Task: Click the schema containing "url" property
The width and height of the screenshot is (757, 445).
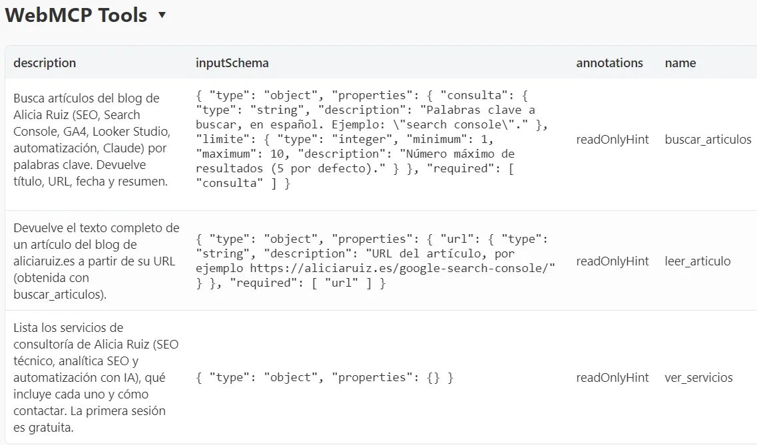Action: pyautogui.click(x=376, y=261)
